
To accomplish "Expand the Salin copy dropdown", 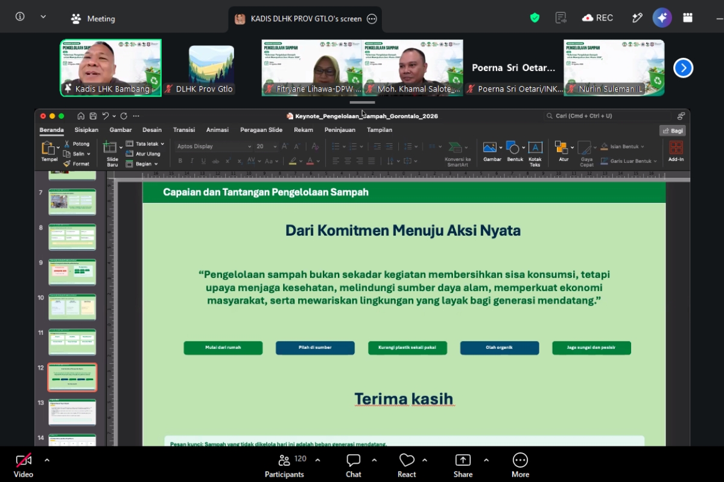I will pos(88,154).
